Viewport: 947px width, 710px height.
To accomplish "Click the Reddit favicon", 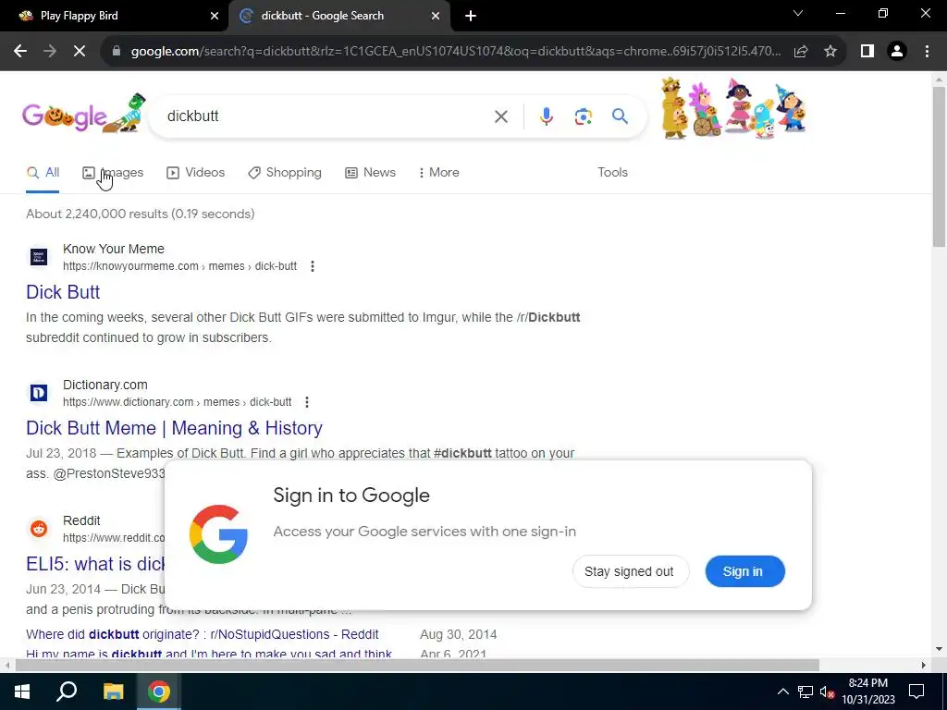I will coord(39,529).
